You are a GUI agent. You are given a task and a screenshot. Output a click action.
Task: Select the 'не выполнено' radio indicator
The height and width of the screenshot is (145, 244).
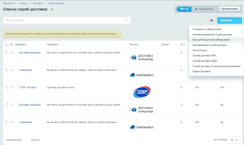click(x=196, y=9)
